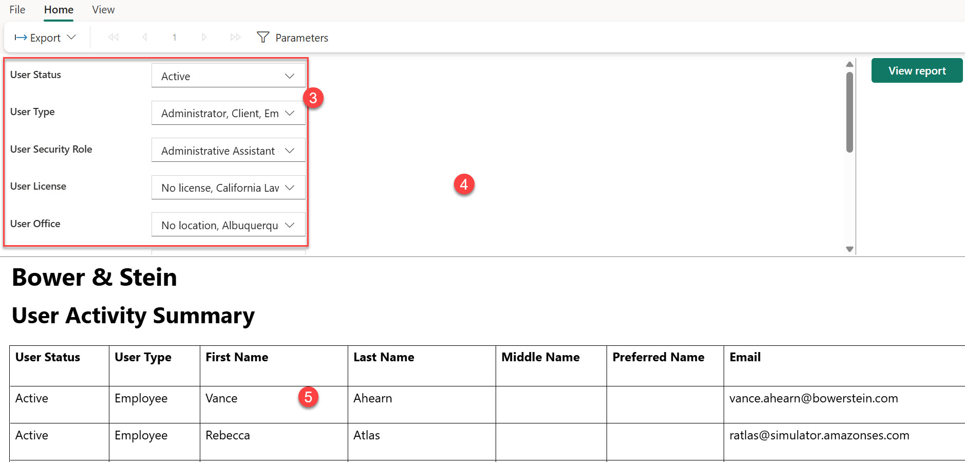Open the View tab
The image size is (965, 462).
pyautogui.click(x=103, y=10)
